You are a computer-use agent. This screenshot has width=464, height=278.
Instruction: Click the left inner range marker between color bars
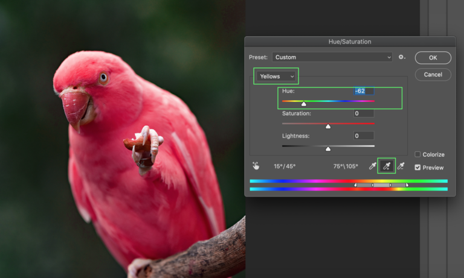373,185
